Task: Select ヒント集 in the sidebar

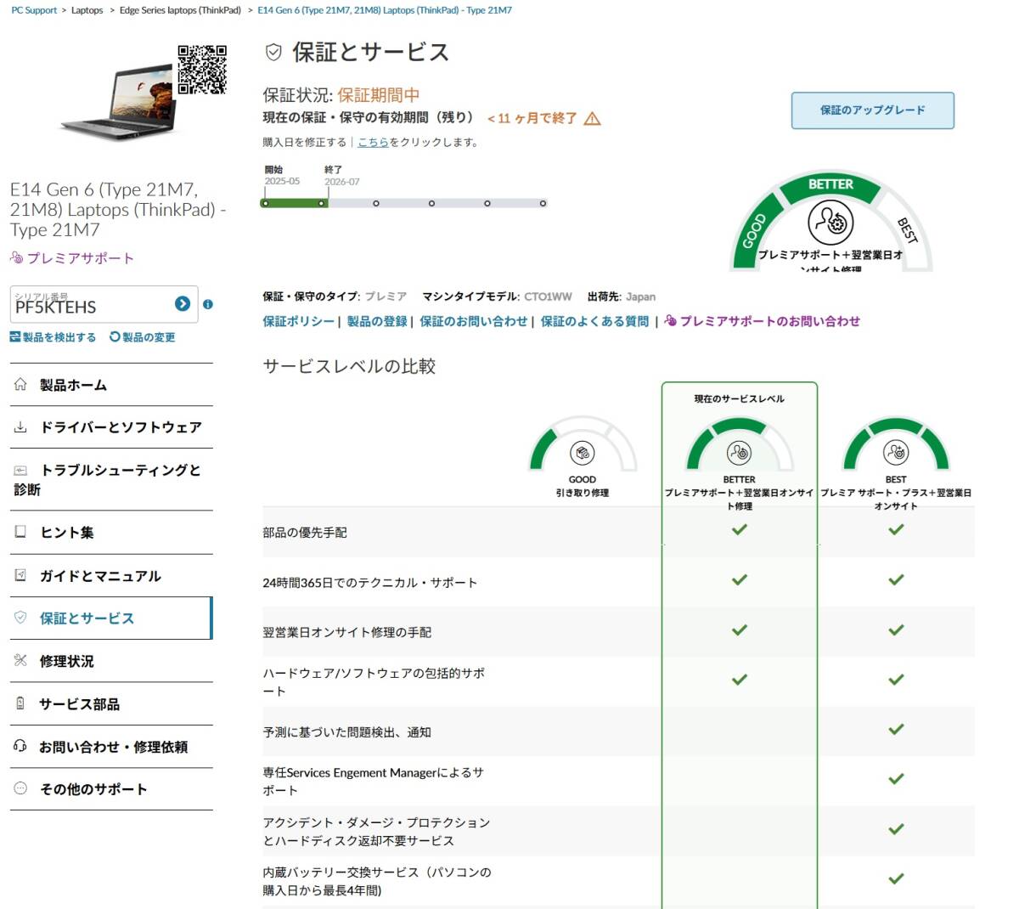Action: [111, 533]
